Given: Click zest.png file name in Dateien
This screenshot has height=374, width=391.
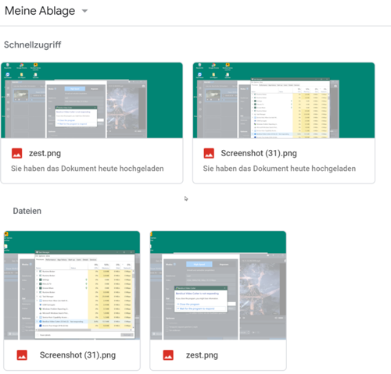Looking at the screenshot, I should tap(202, 355).
